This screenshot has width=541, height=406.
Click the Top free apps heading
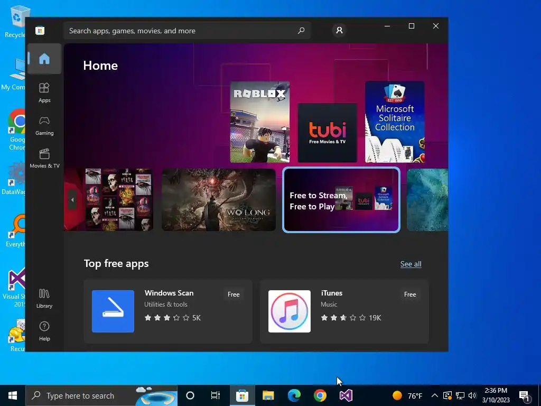tap(116, 263)
